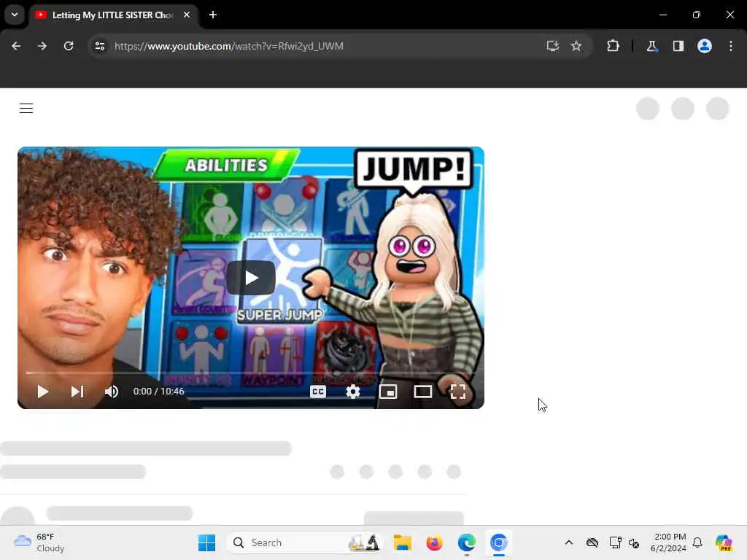Click the OneDrive cloud tray icon
747x560 pixels.
[x=592, y=542]
